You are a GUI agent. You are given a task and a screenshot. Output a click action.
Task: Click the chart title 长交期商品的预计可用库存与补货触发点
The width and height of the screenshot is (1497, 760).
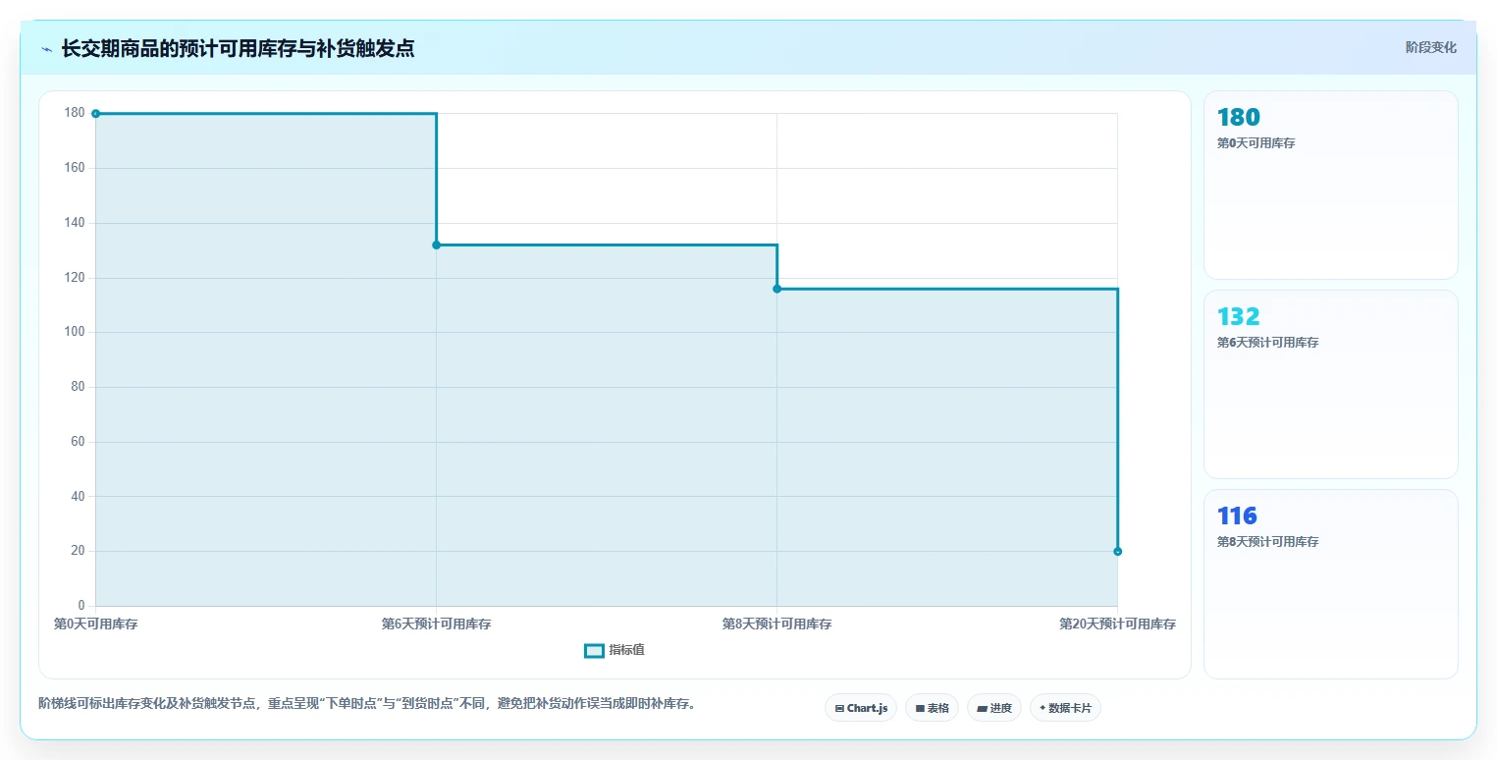point(238,49)
